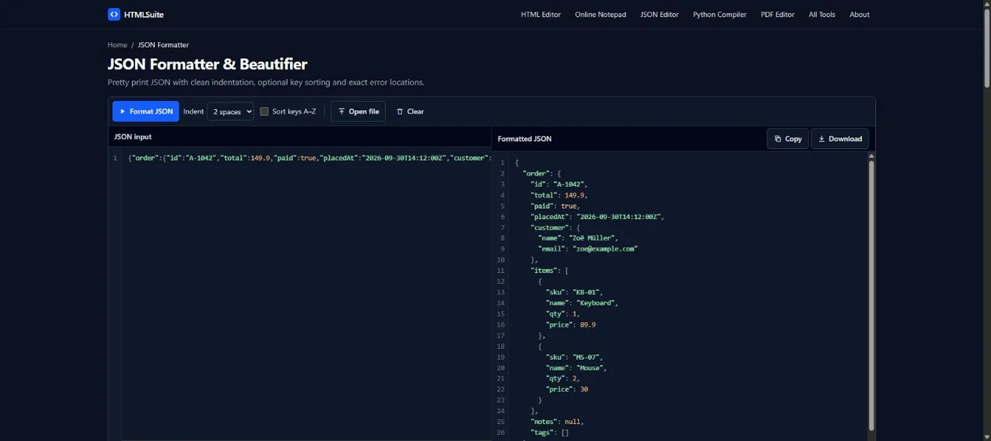Download the formatted JSON
The image size is (991, 441).
coord(840,139)
